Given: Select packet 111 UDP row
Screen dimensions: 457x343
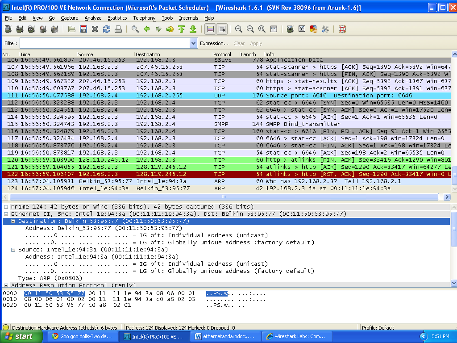Looking at the screenshot, I should click(226, 96).
